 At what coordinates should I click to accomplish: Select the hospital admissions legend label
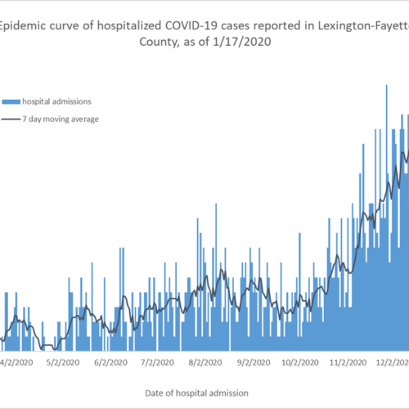56,101
